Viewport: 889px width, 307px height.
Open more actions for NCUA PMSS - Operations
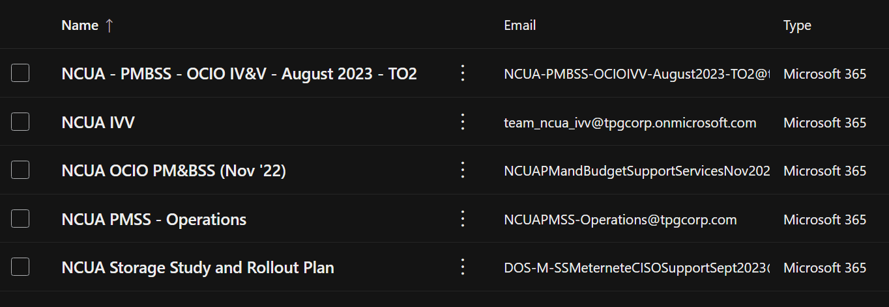[463, 219]
